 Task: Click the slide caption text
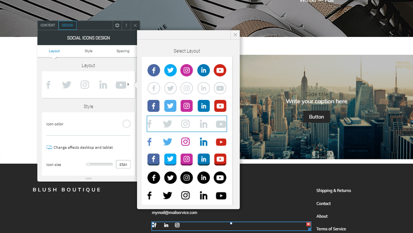coord(317,101)
